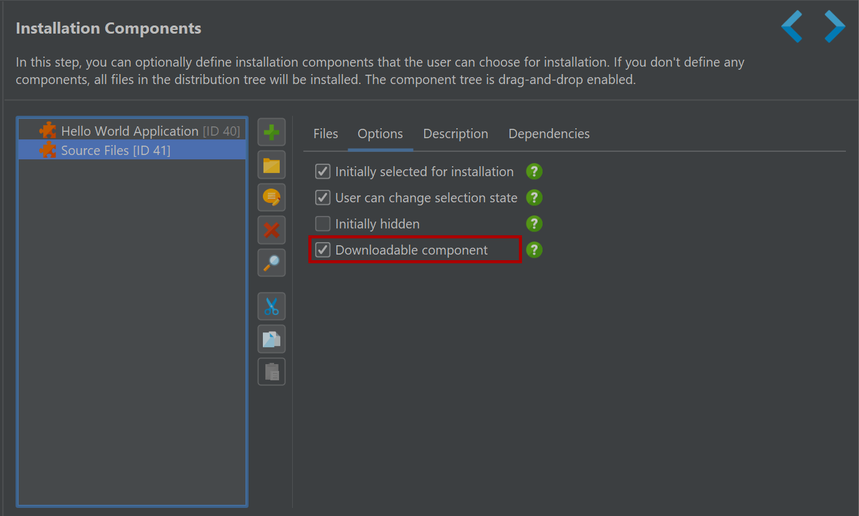Click the red X delete icon
The image size is (859, 516).
pos(272,230)
